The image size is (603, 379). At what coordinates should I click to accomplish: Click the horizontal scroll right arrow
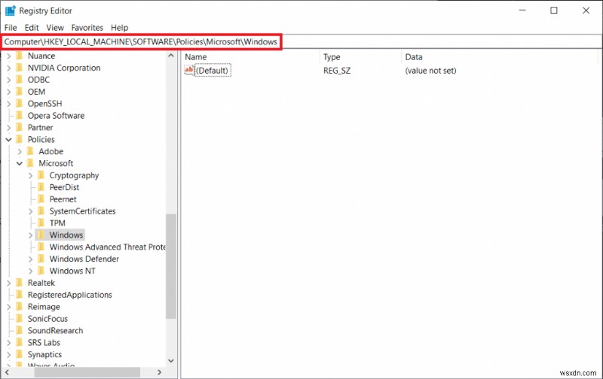160,372
